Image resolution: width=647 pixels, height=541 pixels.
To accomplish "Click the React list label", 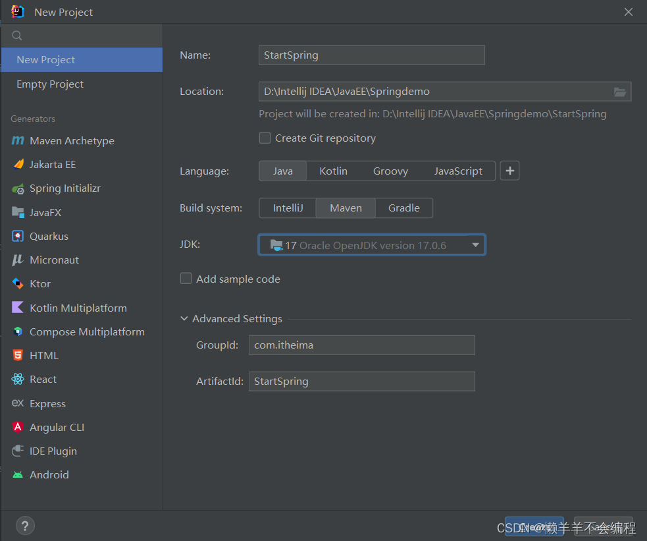I will tap(43, 379).
